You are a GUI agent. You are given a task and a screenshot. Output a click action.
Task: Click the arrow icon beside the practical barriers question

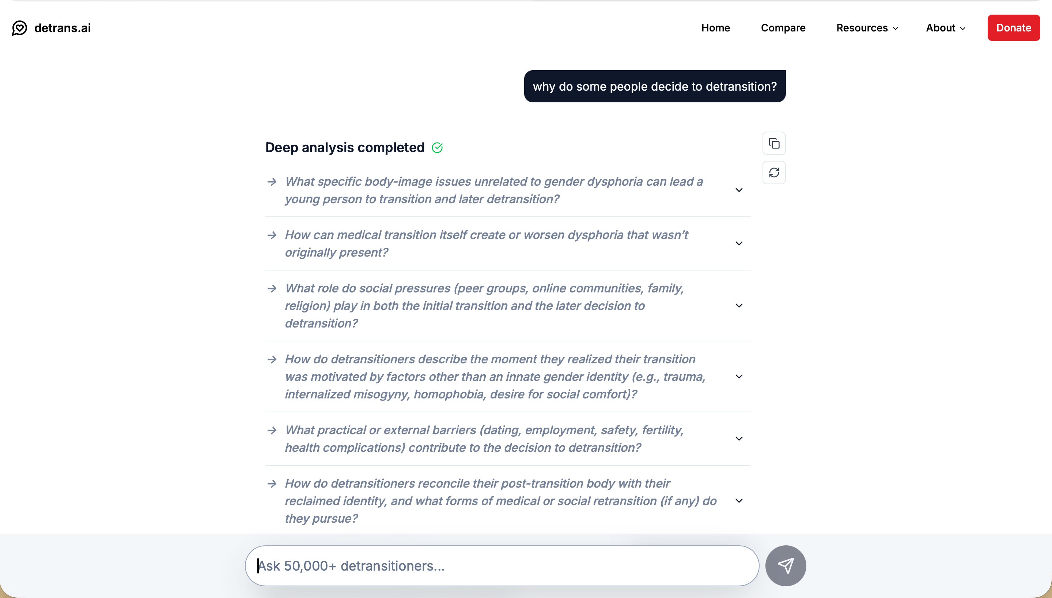pyautogui.click(x=272, y=430)
